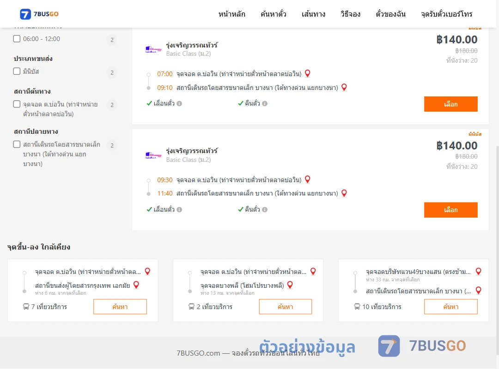
Task: Click ค้นหา in the 7 เที่ยวบริการ card
Action: click(120, 307)
